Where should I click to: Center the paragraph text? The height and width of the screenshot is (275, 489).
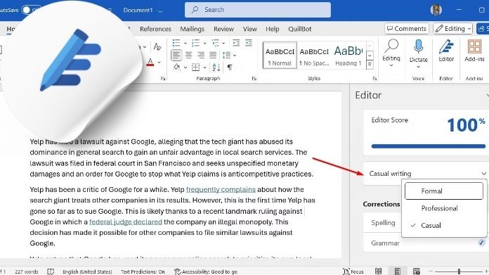189,56
